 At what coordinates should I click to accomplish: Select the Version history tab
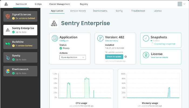click(x=78, y=11)
